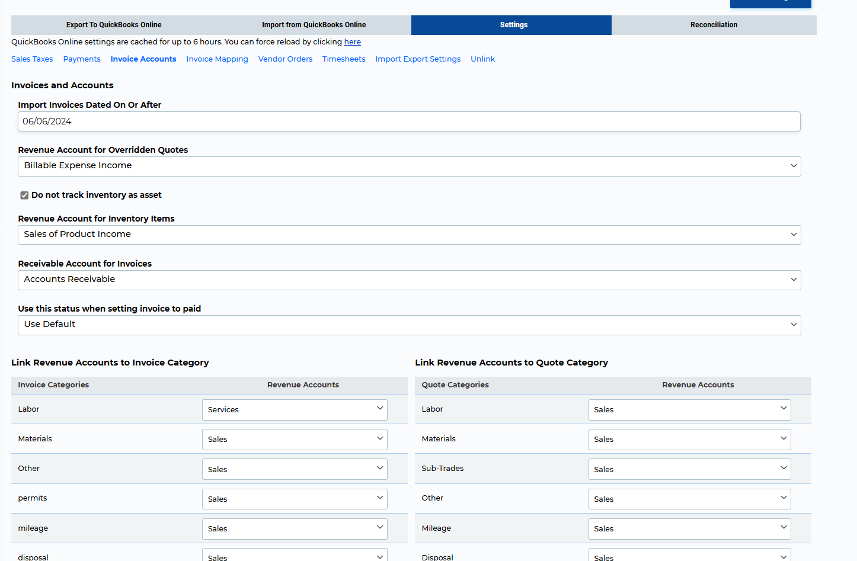The height and width of the screenshot is (561, 857).
Task: Open revenue account dropdown for permits
Action: pos(295,499)
